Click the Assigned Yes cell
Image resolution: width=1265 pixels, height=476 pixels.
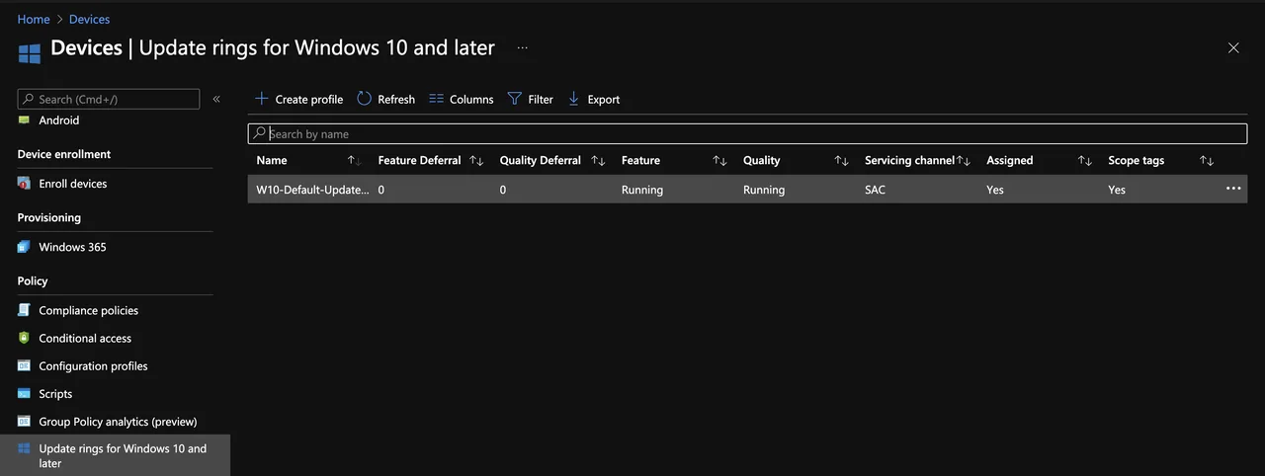tap(995, 190)
